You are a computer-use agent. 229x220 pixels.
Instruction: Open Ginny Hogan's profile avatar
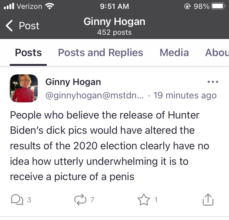(24, 88)
